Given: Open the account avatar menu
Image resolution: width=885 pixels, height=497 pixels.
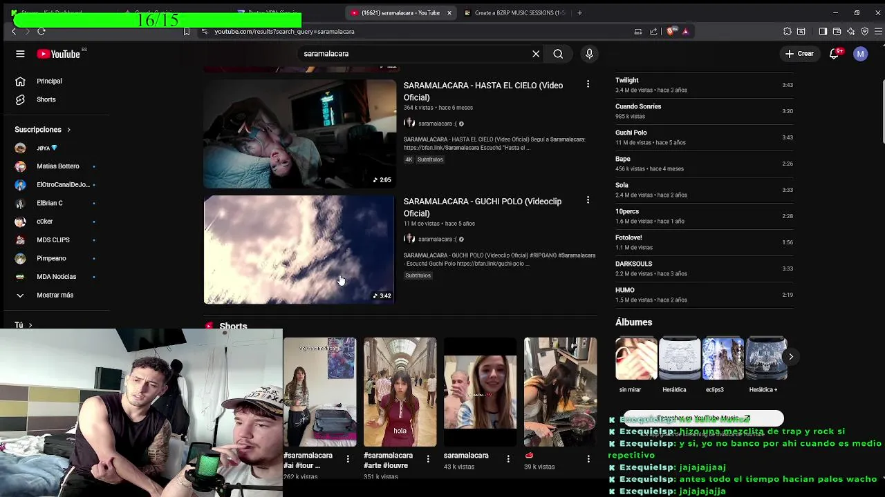Looking at the screenshot, I should point(860,54).
